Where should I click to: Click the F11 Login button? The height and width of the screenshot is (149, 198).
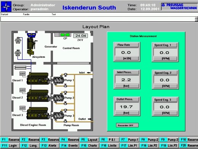coord(10,146)
